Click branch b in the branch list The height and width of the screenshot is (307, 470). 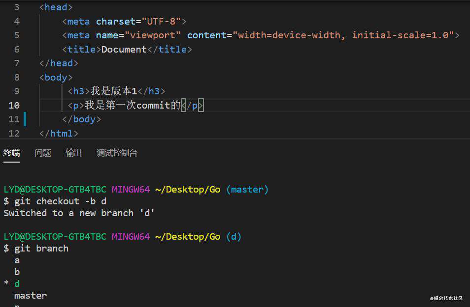pyautogui.click(x=17, y=272)
